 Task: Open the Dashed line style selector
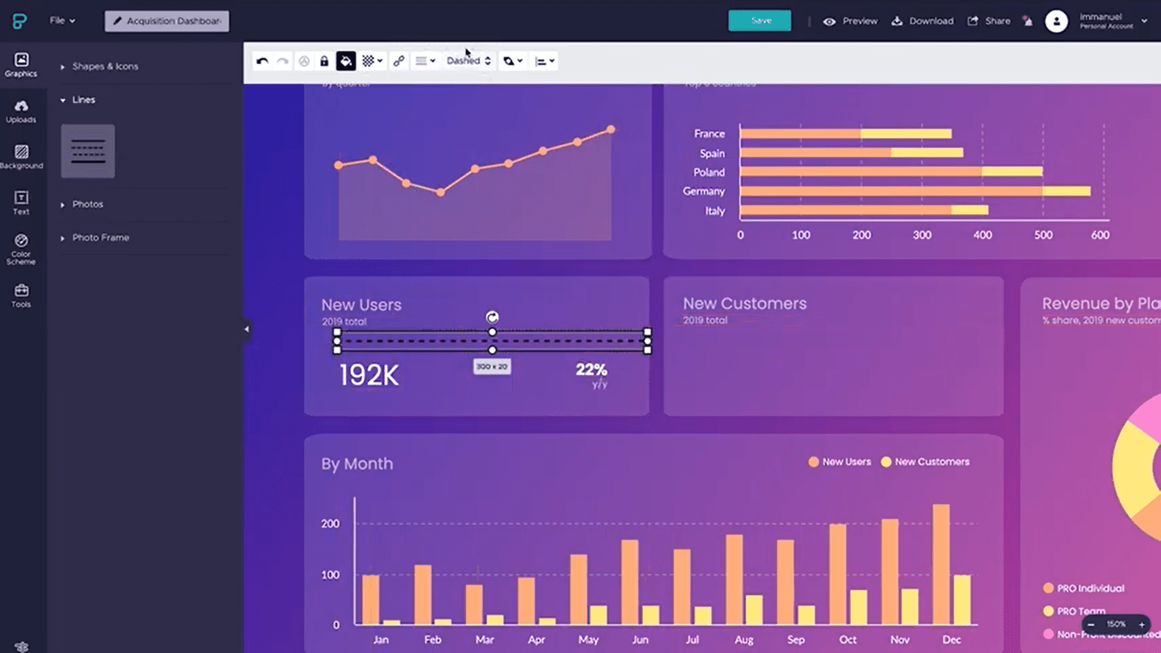pyautogui.click(x=469, y=61)
